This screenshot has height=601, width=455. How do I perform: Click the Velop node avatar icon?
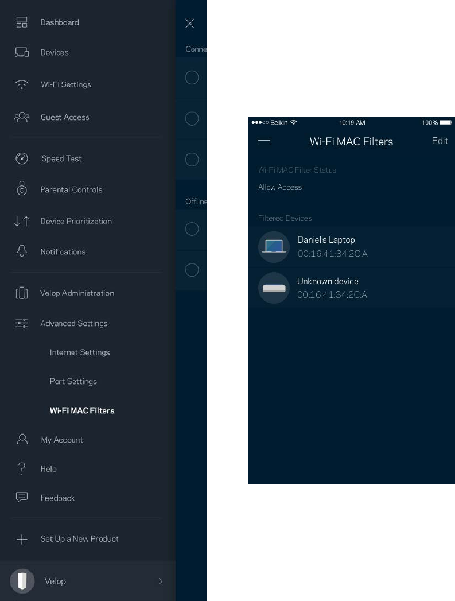pos(22,581)
